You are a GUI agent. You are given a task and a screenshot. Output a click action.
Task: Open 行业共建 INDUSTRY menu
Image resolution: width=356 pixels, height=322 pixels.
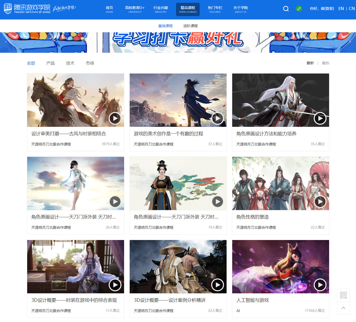[161, 9]
